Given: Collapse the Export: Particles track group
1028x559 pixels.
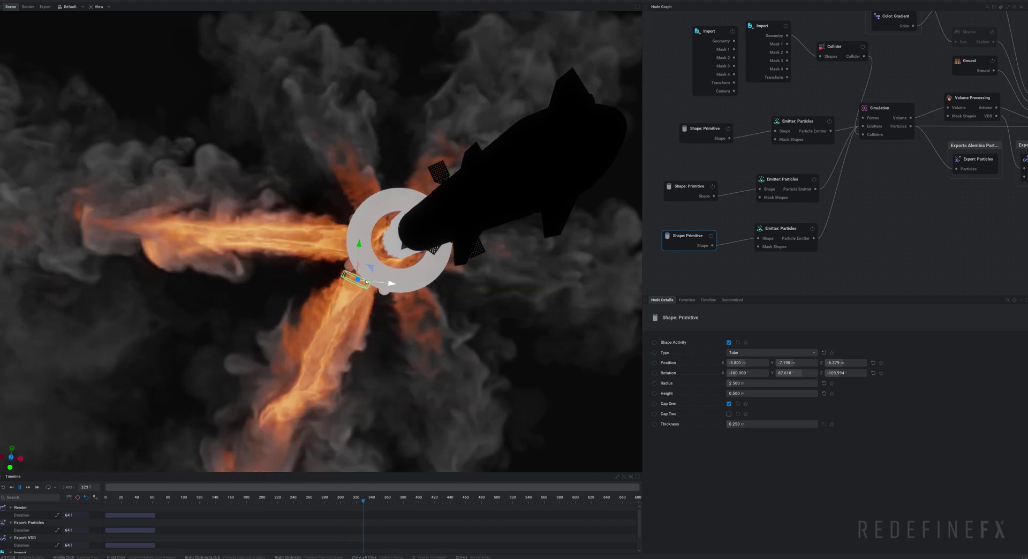Looking at the screenshot, I should coord(11,523).
